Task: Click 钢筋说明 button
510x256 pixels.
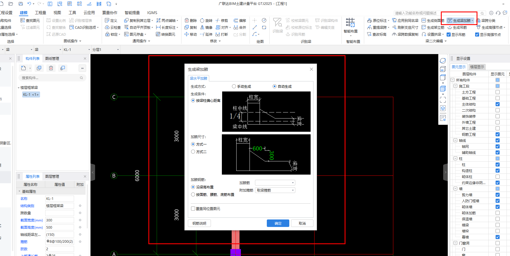Action: coord(199,223)
